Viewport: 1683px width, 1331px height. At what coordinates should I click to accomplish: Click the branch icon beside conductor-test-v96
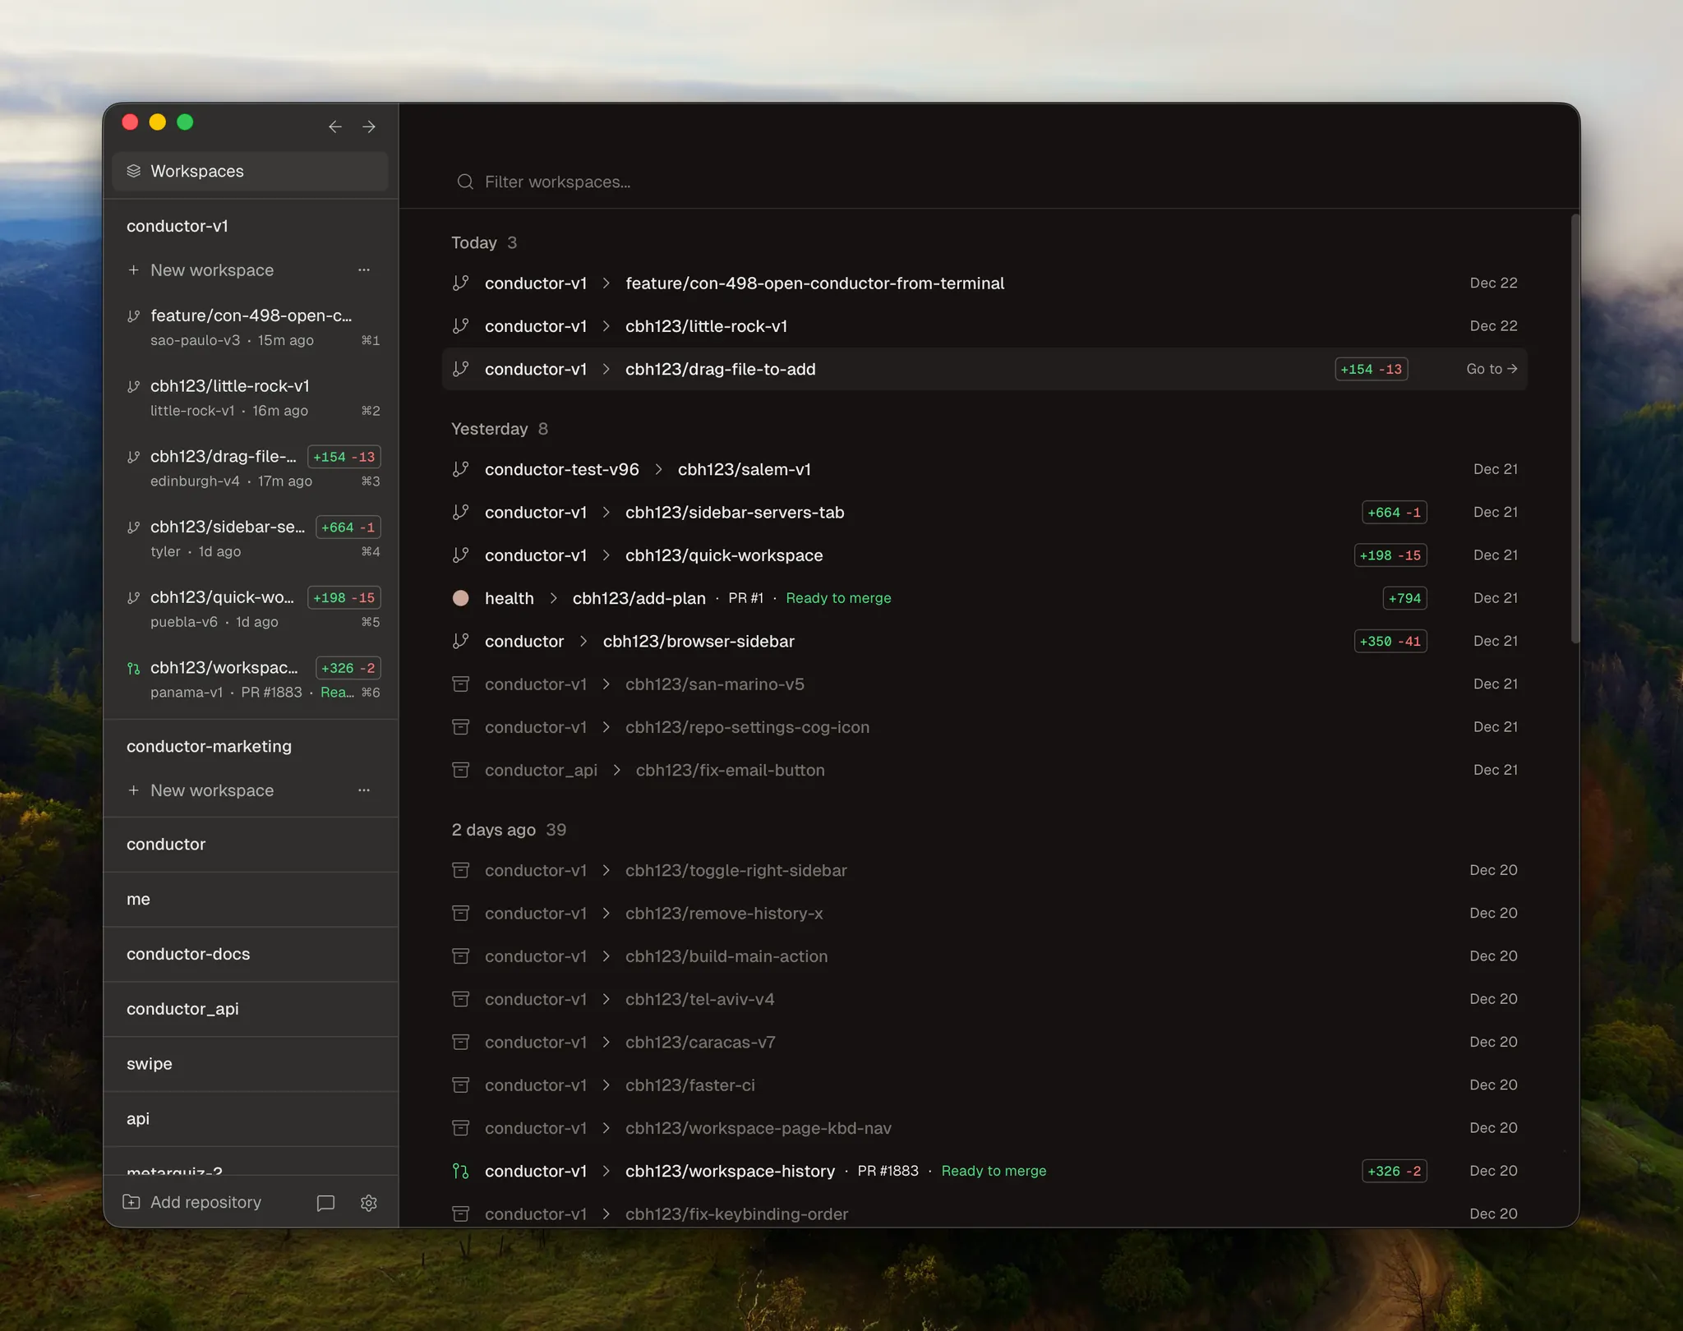click(461, 469)
